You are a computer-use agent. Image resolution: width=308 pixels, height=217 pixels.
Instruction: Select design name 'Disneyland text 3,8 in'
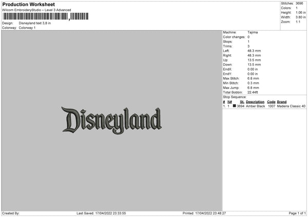point(35,23)
